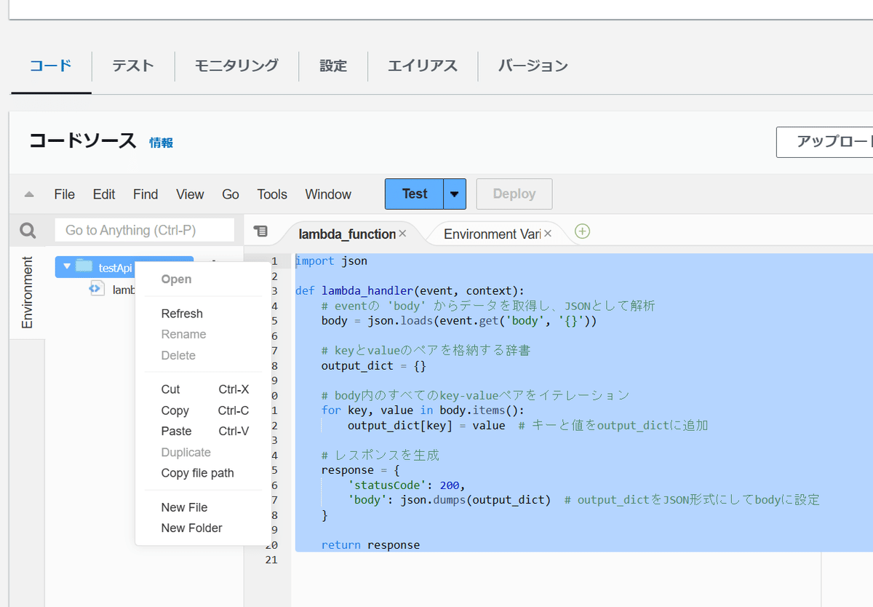Screen dimensions: 873x607
Task: Open the Test dropdown arrow
Action: pos(454,194)
